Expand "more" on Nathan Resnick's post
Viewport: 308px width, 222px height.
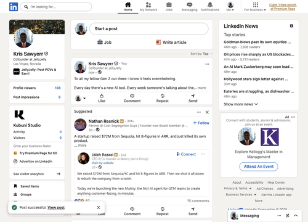82,146
